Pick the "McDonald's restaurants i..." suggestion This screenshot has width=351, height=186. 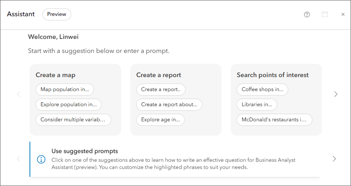275,120
